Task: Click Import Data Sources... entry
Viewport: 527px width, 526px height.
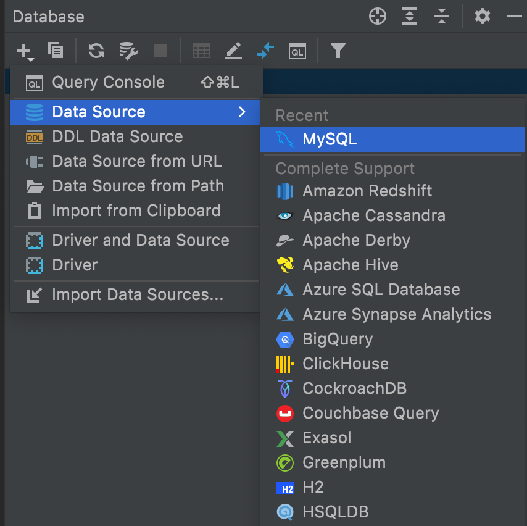Action: click(135, 294)
